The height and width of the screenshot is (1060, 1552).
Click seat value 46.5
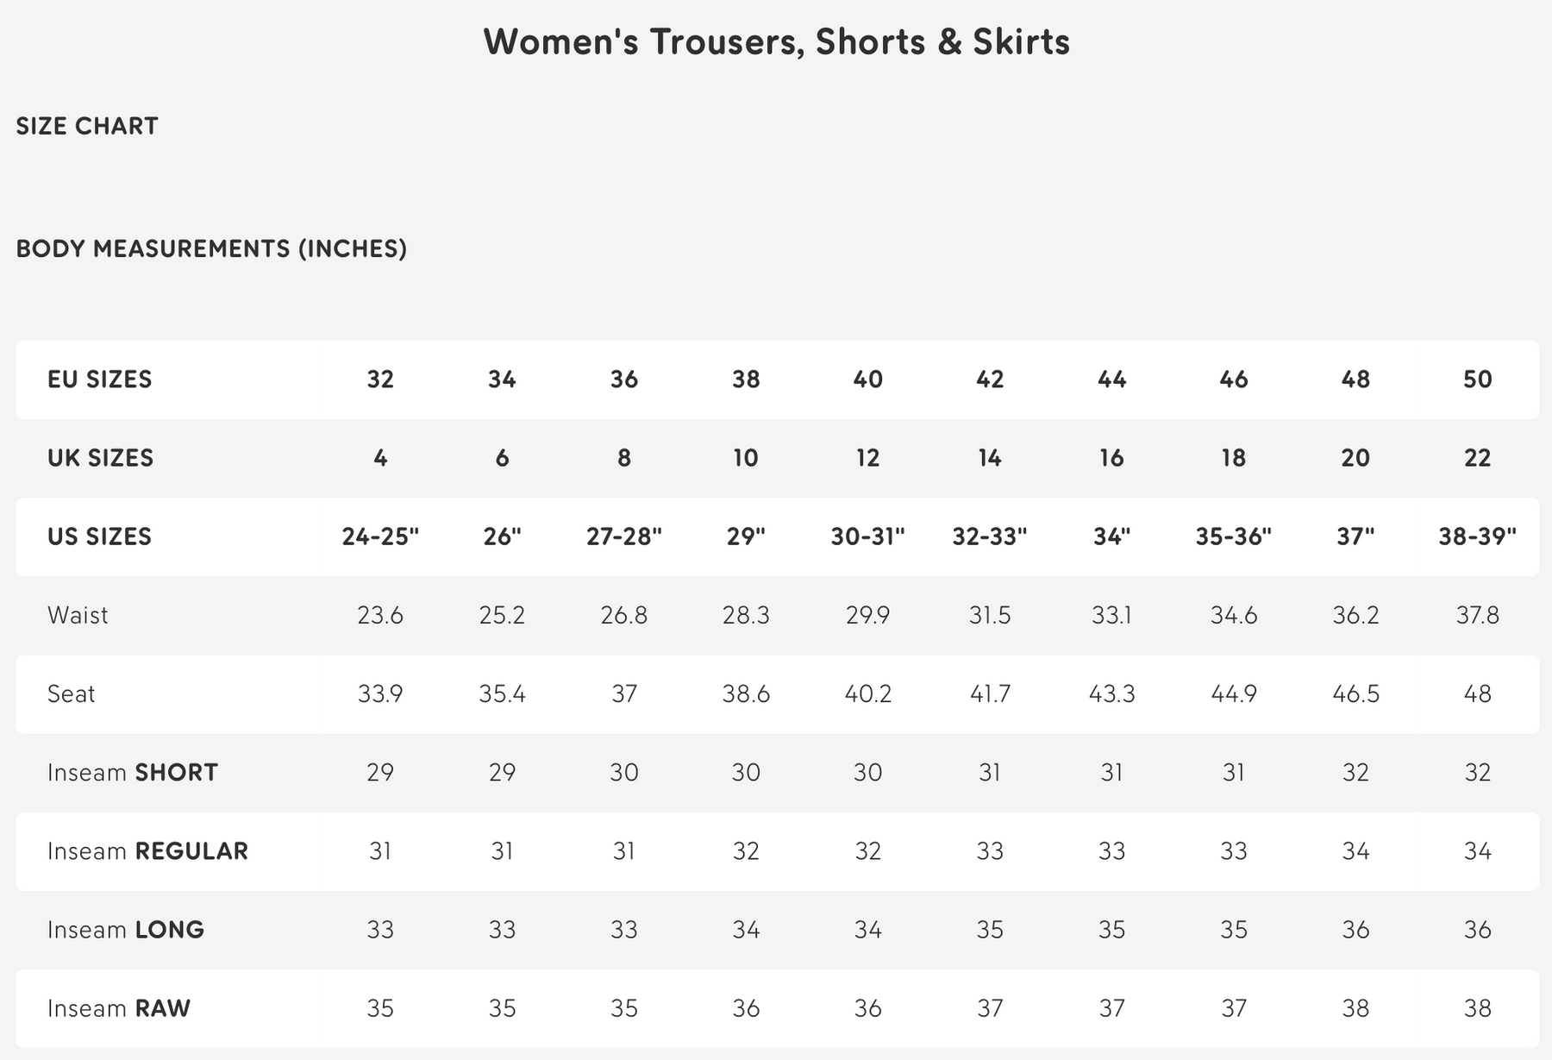1355,693
